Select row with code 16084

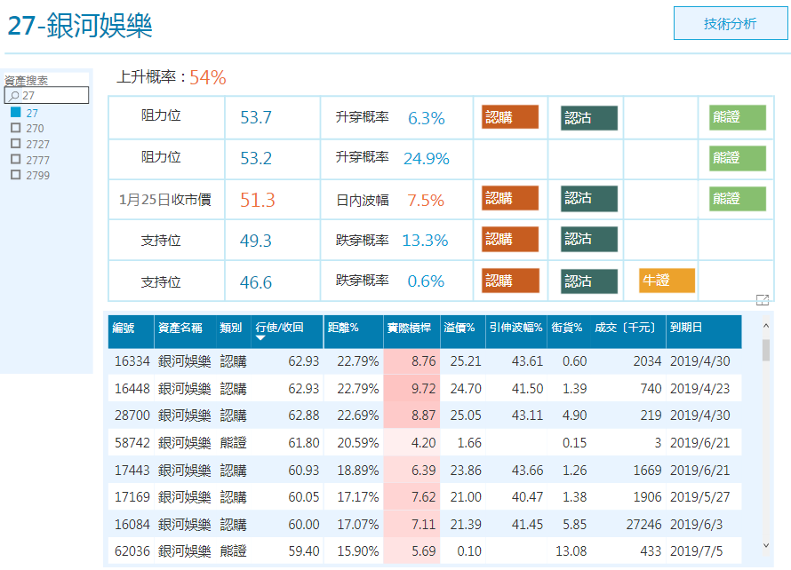click(425, 524)
